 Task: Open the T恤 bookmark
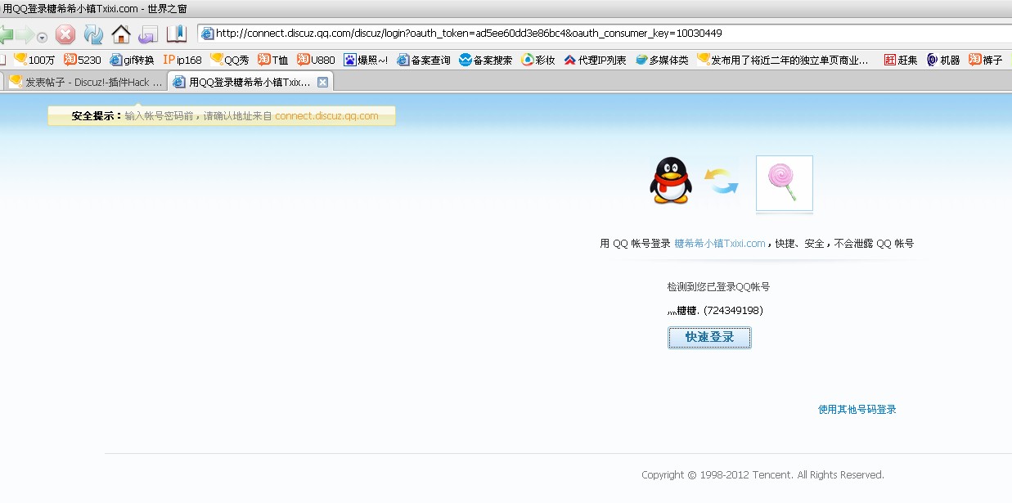273,60
